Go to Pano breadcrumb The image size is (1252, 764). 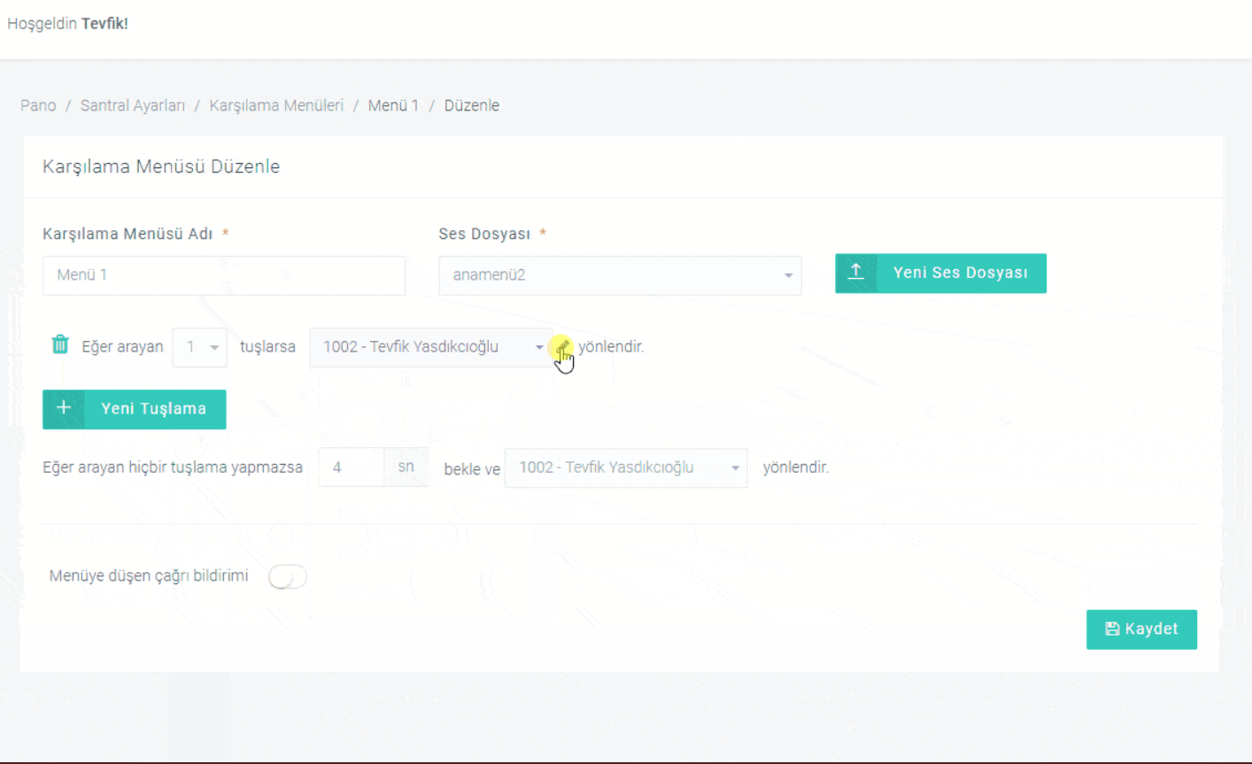point(38,105)
